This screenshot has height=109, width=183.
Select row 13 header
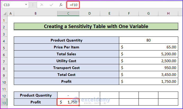click(x=4, y=102)
